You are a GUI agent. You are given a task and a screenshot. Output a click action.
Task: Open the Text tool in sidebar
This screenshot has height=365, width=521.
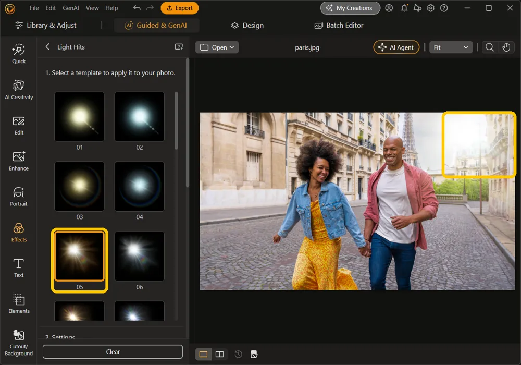pyautogui.click(x=19, y=268)
